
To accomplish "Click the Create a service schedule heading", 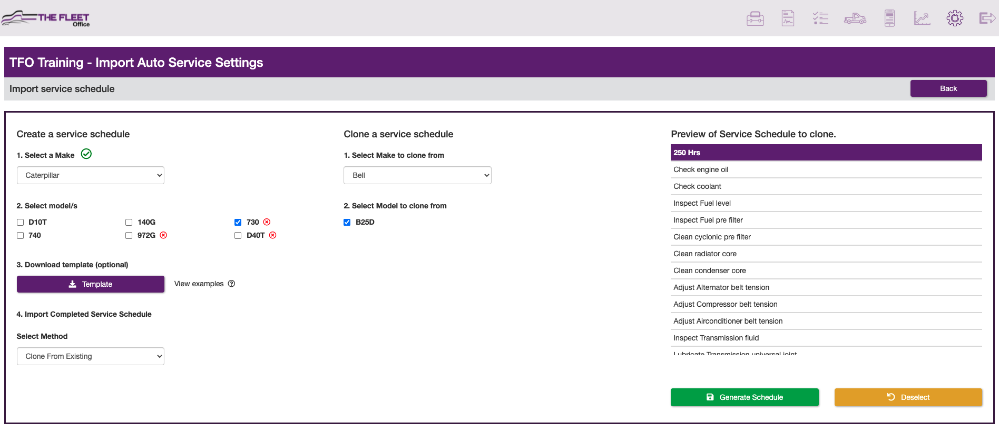I will pyautogui.click(x=73, y=134).
